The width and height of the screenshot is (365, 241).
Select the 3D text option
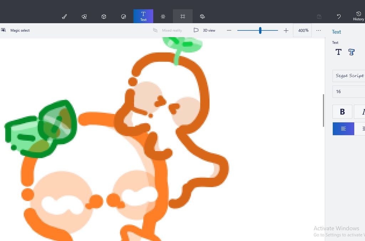(351, 52)
